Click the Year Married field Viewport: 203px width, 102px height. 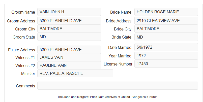166,56
